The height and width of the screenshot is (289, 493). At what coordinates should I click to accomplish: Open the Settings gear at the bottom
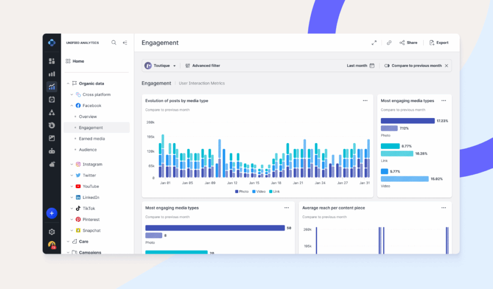pos(52,231)
